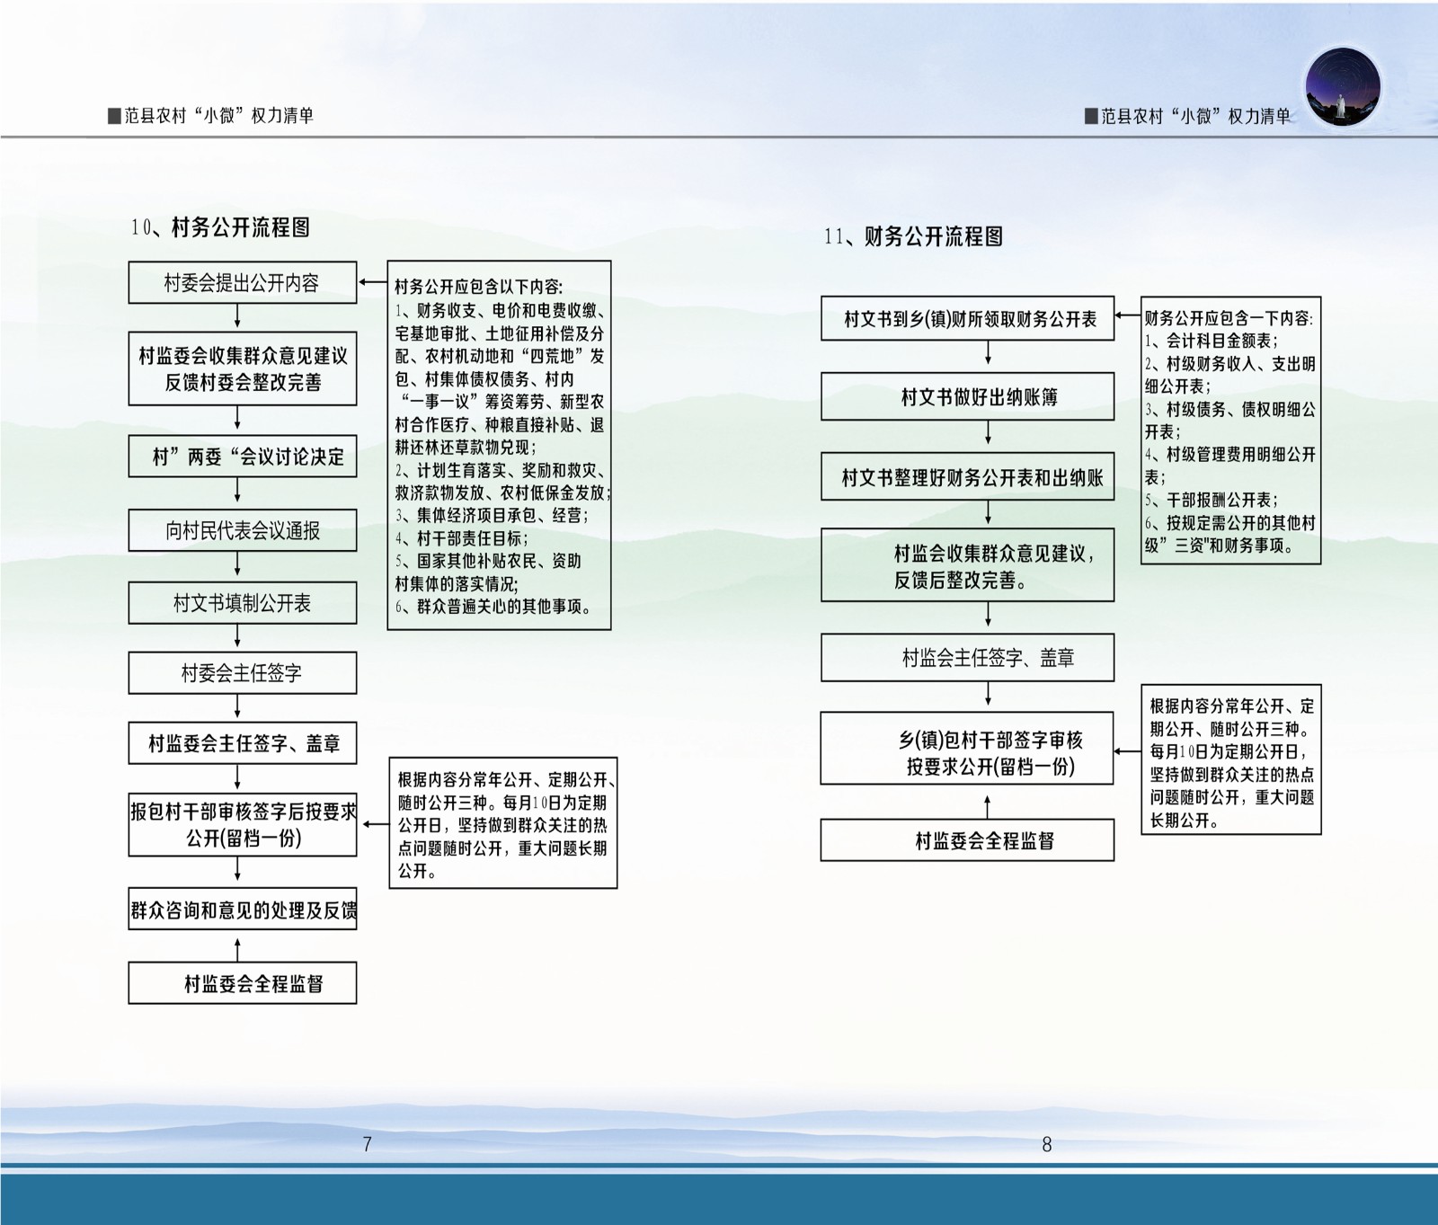Select the '村委会提出公开内容' flowchart box
The height and width of the screenshot is (1225, 1438).
coord(243,283)
